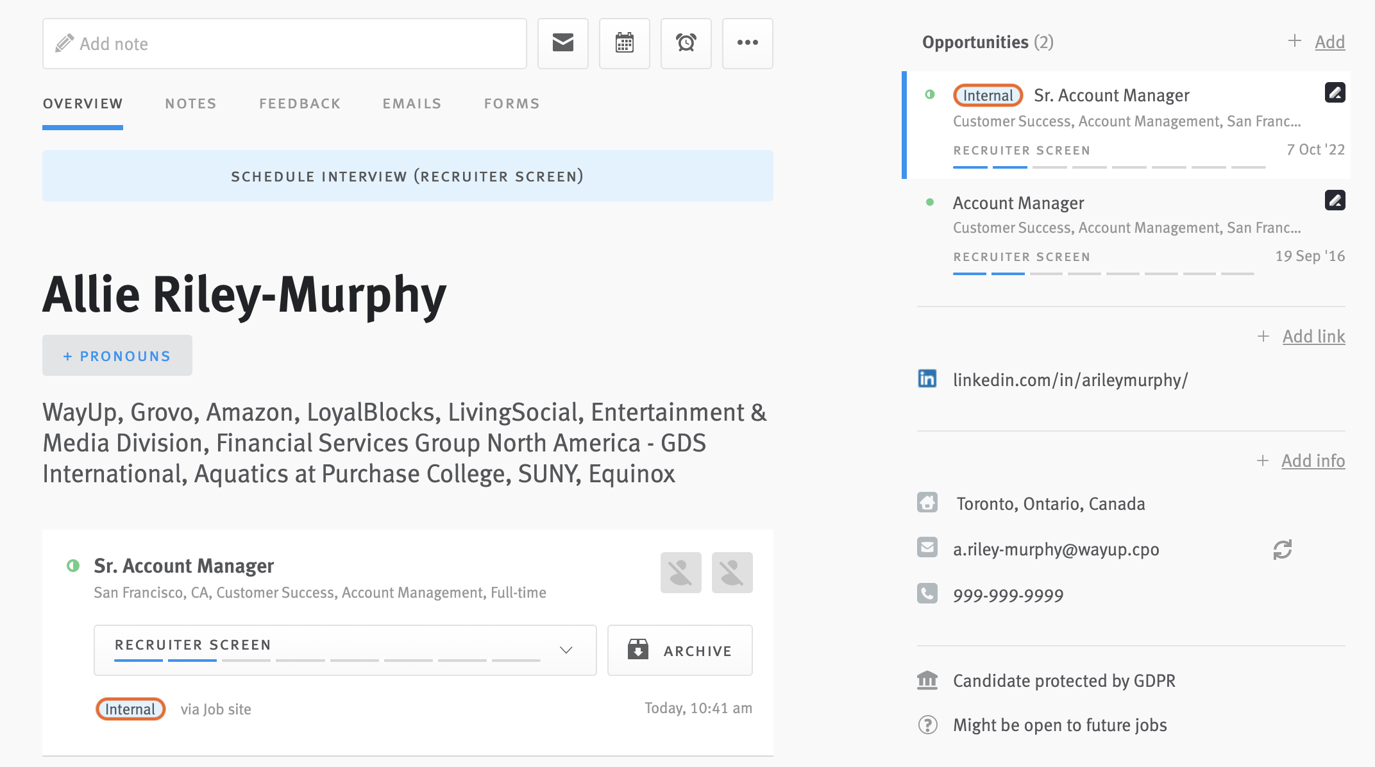This screenshot has height=767, width=1375.
Task: Click the GDPR institution icon
Action: [927, 680]
